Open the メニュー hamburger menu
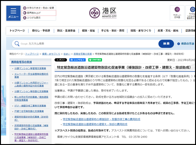 point(13,13)
